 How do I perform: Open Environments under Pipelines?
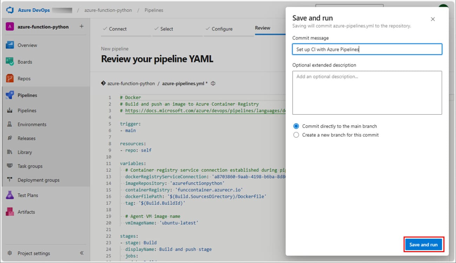coord(32,125)
